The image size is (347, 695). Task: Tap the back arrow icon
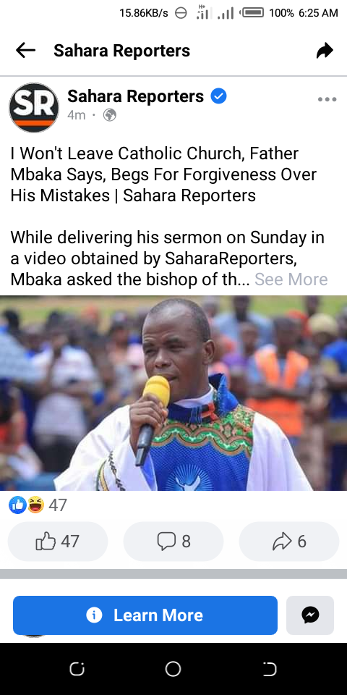pos(25,51)
